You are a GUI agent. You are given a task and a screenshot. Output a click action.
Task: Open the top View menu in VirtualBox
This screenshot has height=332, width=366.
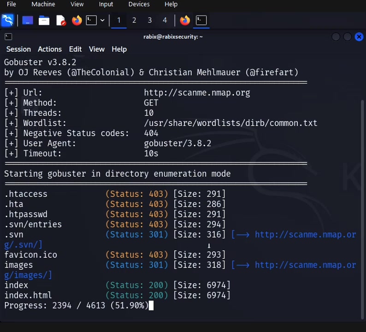pyautogui.click(x=77, y=4)
